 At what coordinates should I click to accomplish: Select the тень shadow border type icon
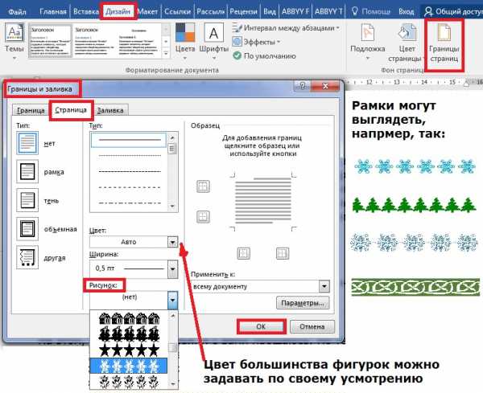click(27, 199)
